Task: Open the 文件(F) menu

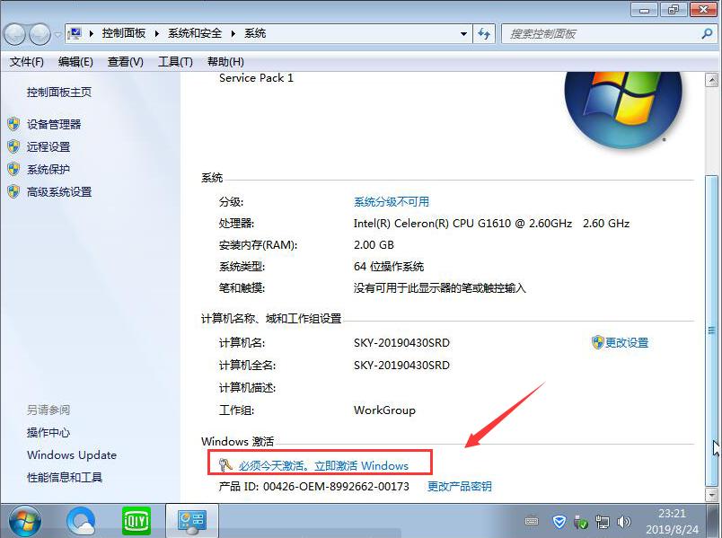Action: pos(25,61)
